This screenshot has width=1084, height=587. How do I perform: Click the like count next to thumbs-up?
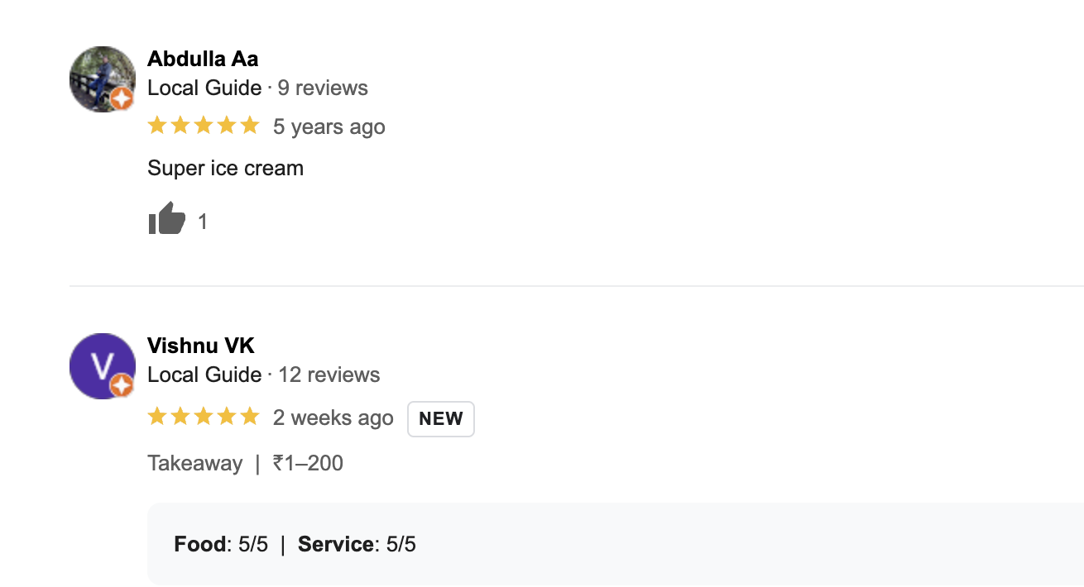click(x=203, y=222)
